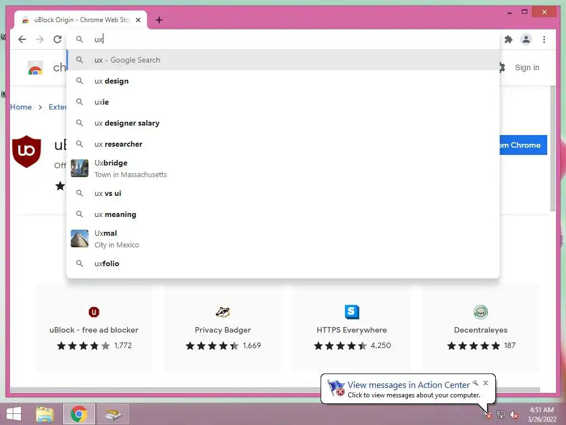This screenshot has height=425, width=566.
Task: Click the 4,250 ratings count
Action: (x=381, y=345)
